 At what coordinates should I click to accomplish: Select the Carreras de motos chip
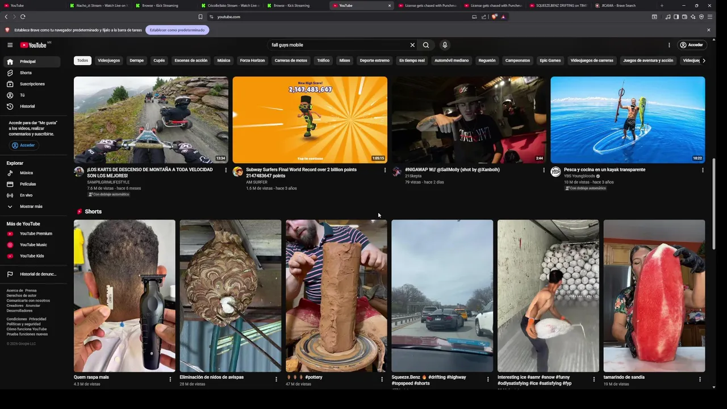click(291, 61)
